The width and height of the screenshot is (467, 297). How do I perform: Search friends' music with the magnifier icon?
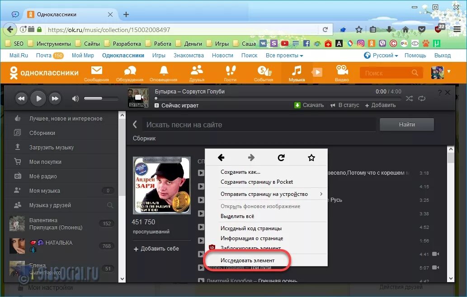pos(110,205)
